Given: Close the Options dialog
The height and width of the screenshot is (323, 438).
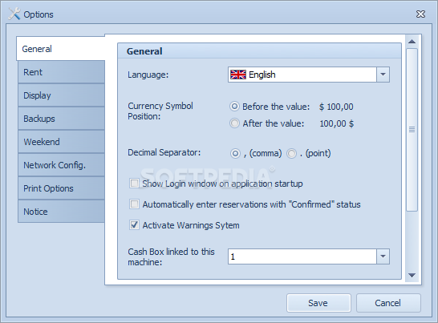Looking at the screenshot, I should coord(420,14).
